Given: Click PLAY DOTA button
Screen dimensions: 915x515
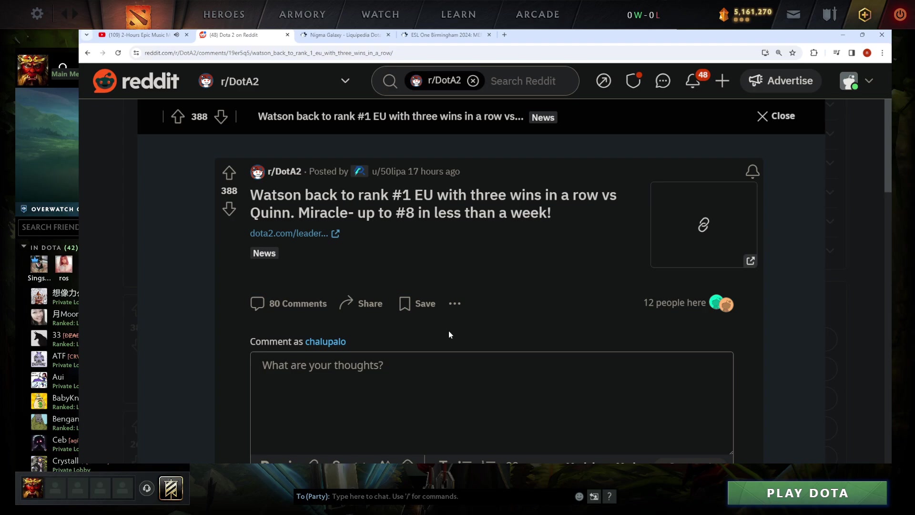Looking at the screenshot, I should pyautogui.click(x=807, y=493).
